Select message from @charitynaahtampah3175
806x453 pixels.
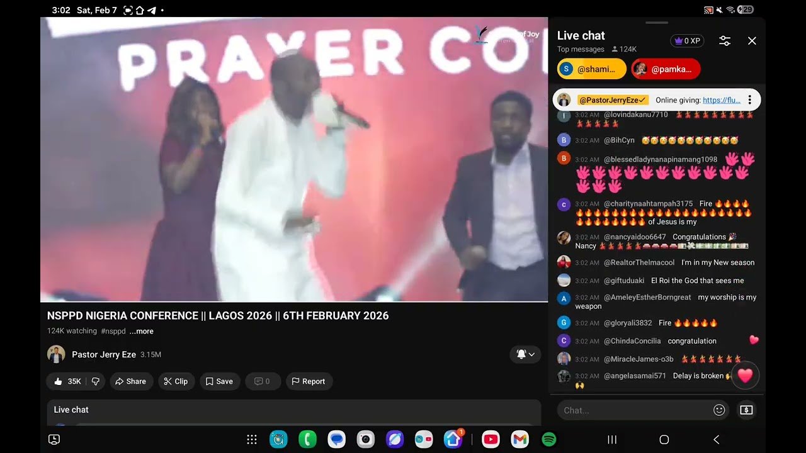(x=657, y=213)
